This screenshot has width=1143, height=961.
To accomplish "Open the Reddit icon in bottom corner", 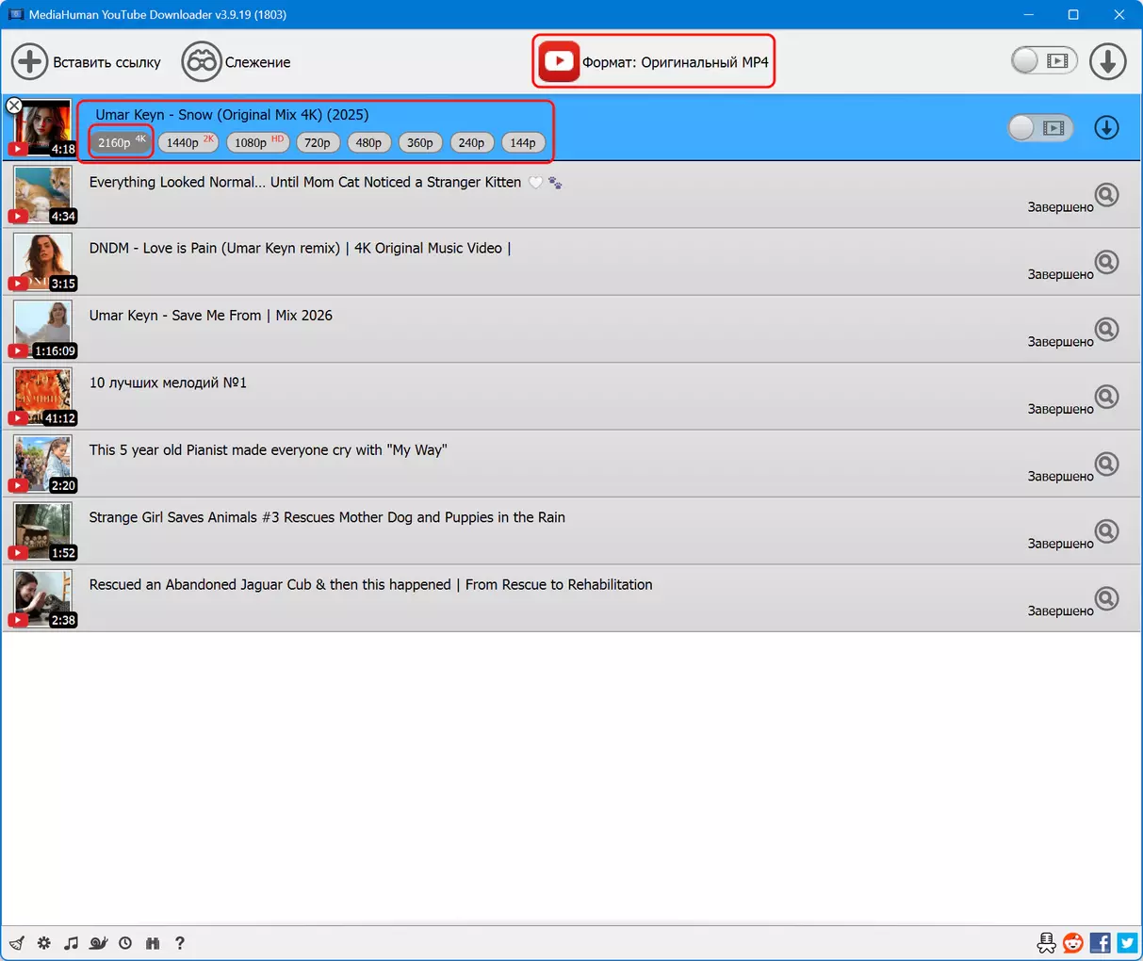I will 1073,942.
